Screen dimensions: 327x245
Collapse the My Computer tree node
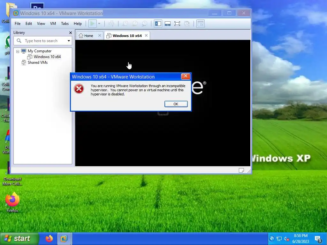pos(18,51)
